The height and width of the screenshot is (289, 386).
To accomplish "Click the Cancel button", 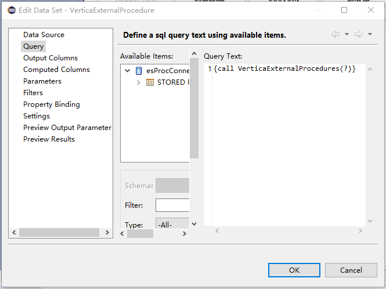I will tap(351, 270).
